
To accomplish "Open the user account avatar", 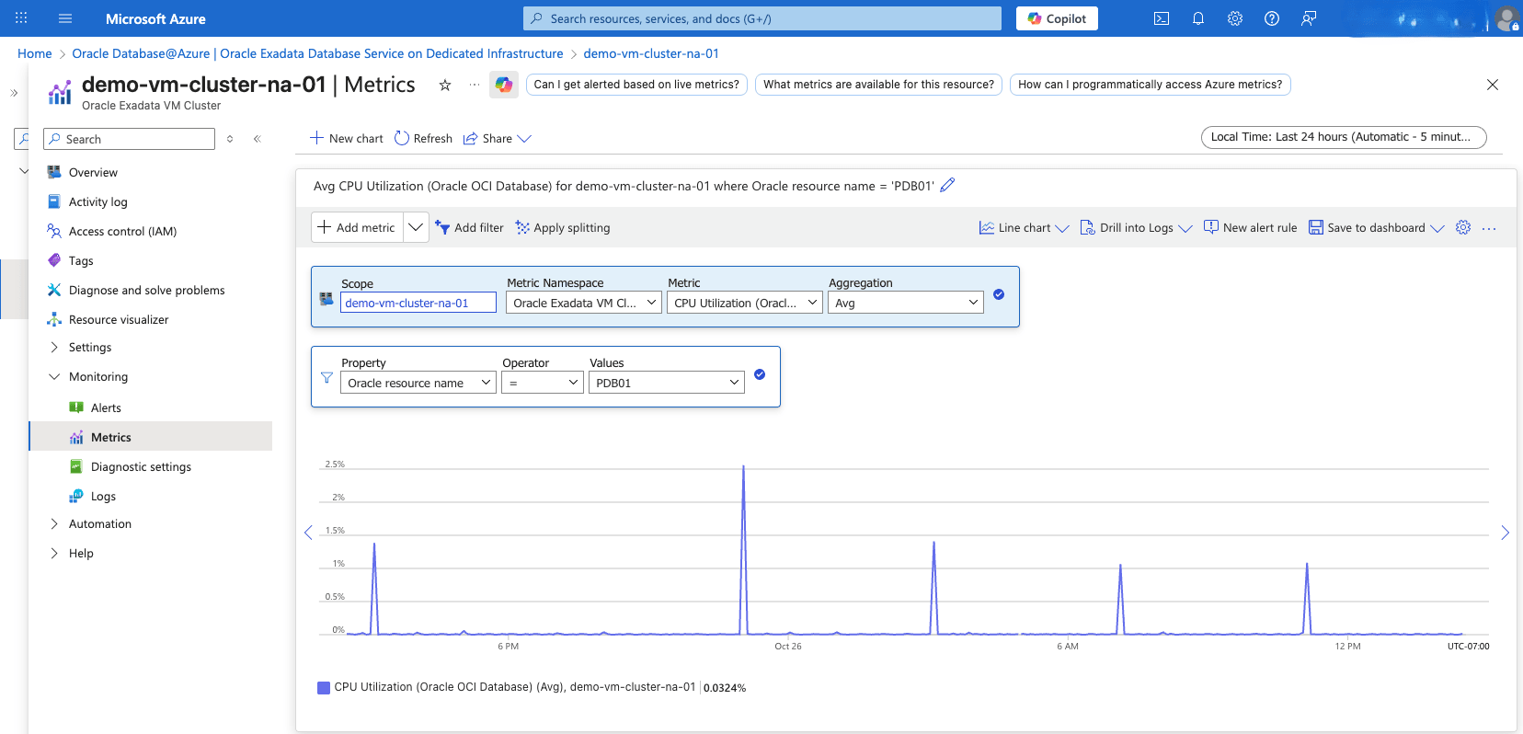I will pyautogui.click(x=1506, y=18).
